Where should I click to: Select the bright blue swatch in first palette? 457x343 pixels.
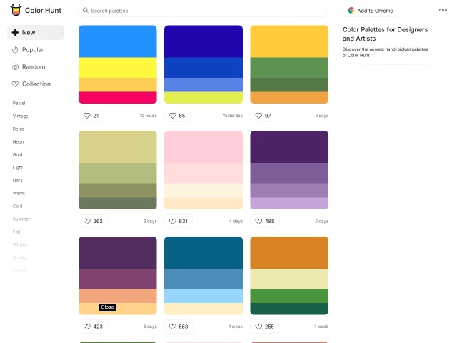(117, 41)
